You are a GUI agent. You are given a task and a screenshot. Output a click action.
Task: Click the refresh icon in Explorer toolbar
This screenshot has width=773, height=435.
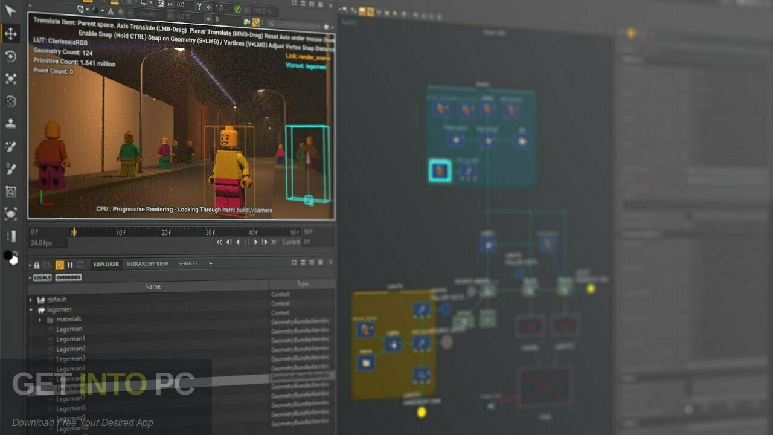80,265
